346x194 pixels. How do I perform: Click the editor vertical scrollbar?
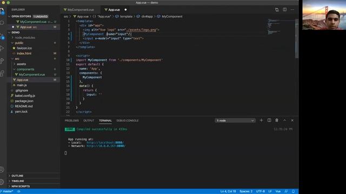297,38
